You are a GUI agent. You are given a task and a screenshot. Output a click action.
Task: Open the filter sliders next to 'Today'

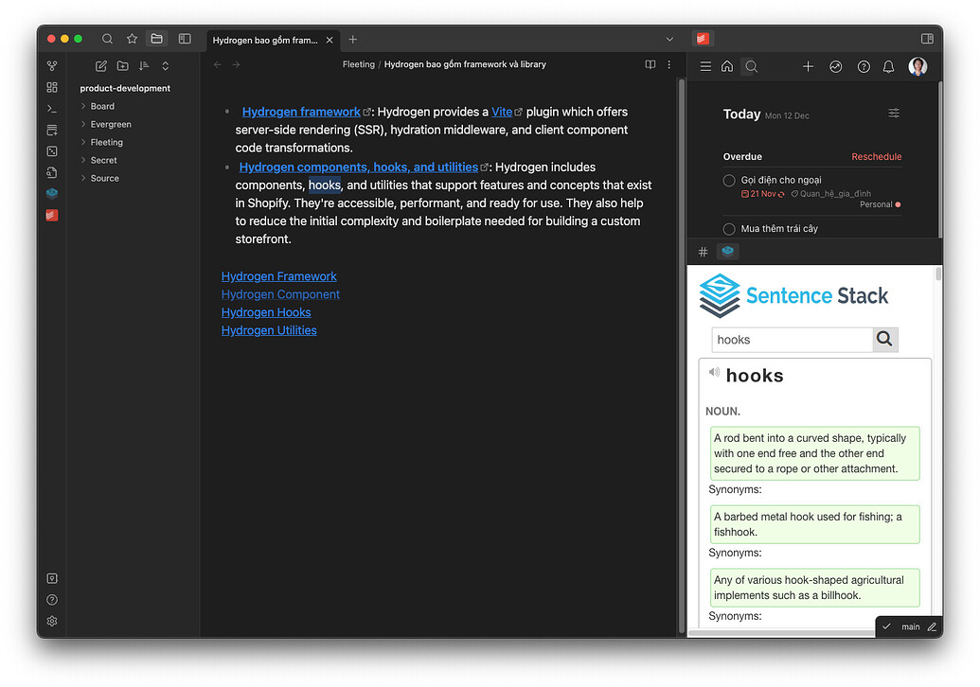[x=894, y=113]
